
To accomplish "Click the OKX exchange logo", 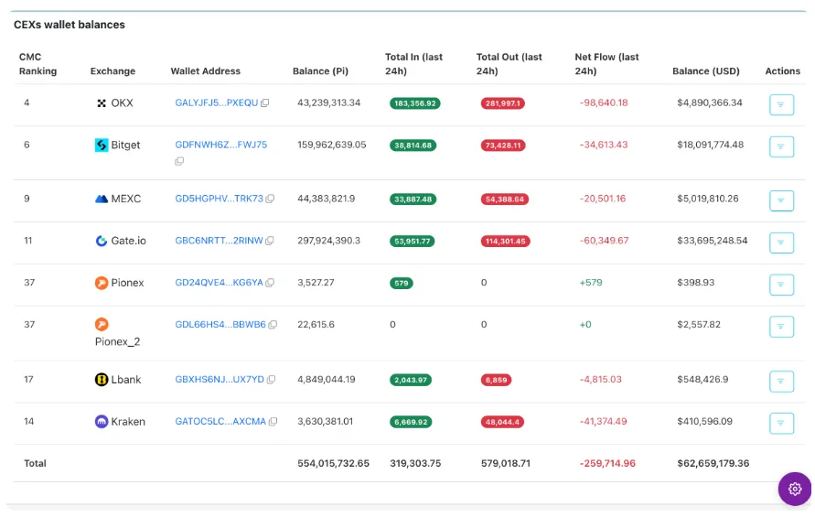I will point(102,103).
